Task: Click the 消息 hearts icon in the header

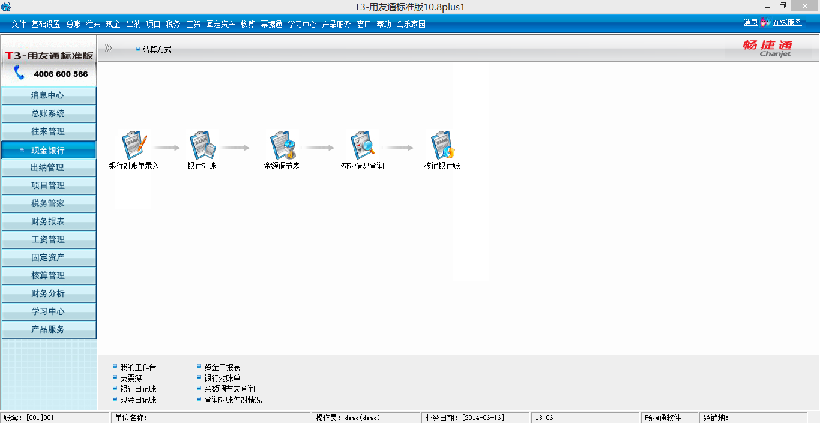Action: click(765, 23)
